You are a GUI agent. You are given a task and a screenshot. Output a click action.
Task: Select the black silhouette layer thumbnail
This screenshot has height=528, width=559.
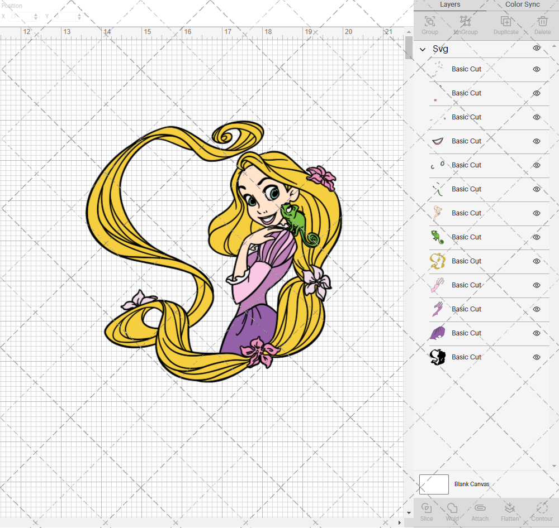pos(438,357)
